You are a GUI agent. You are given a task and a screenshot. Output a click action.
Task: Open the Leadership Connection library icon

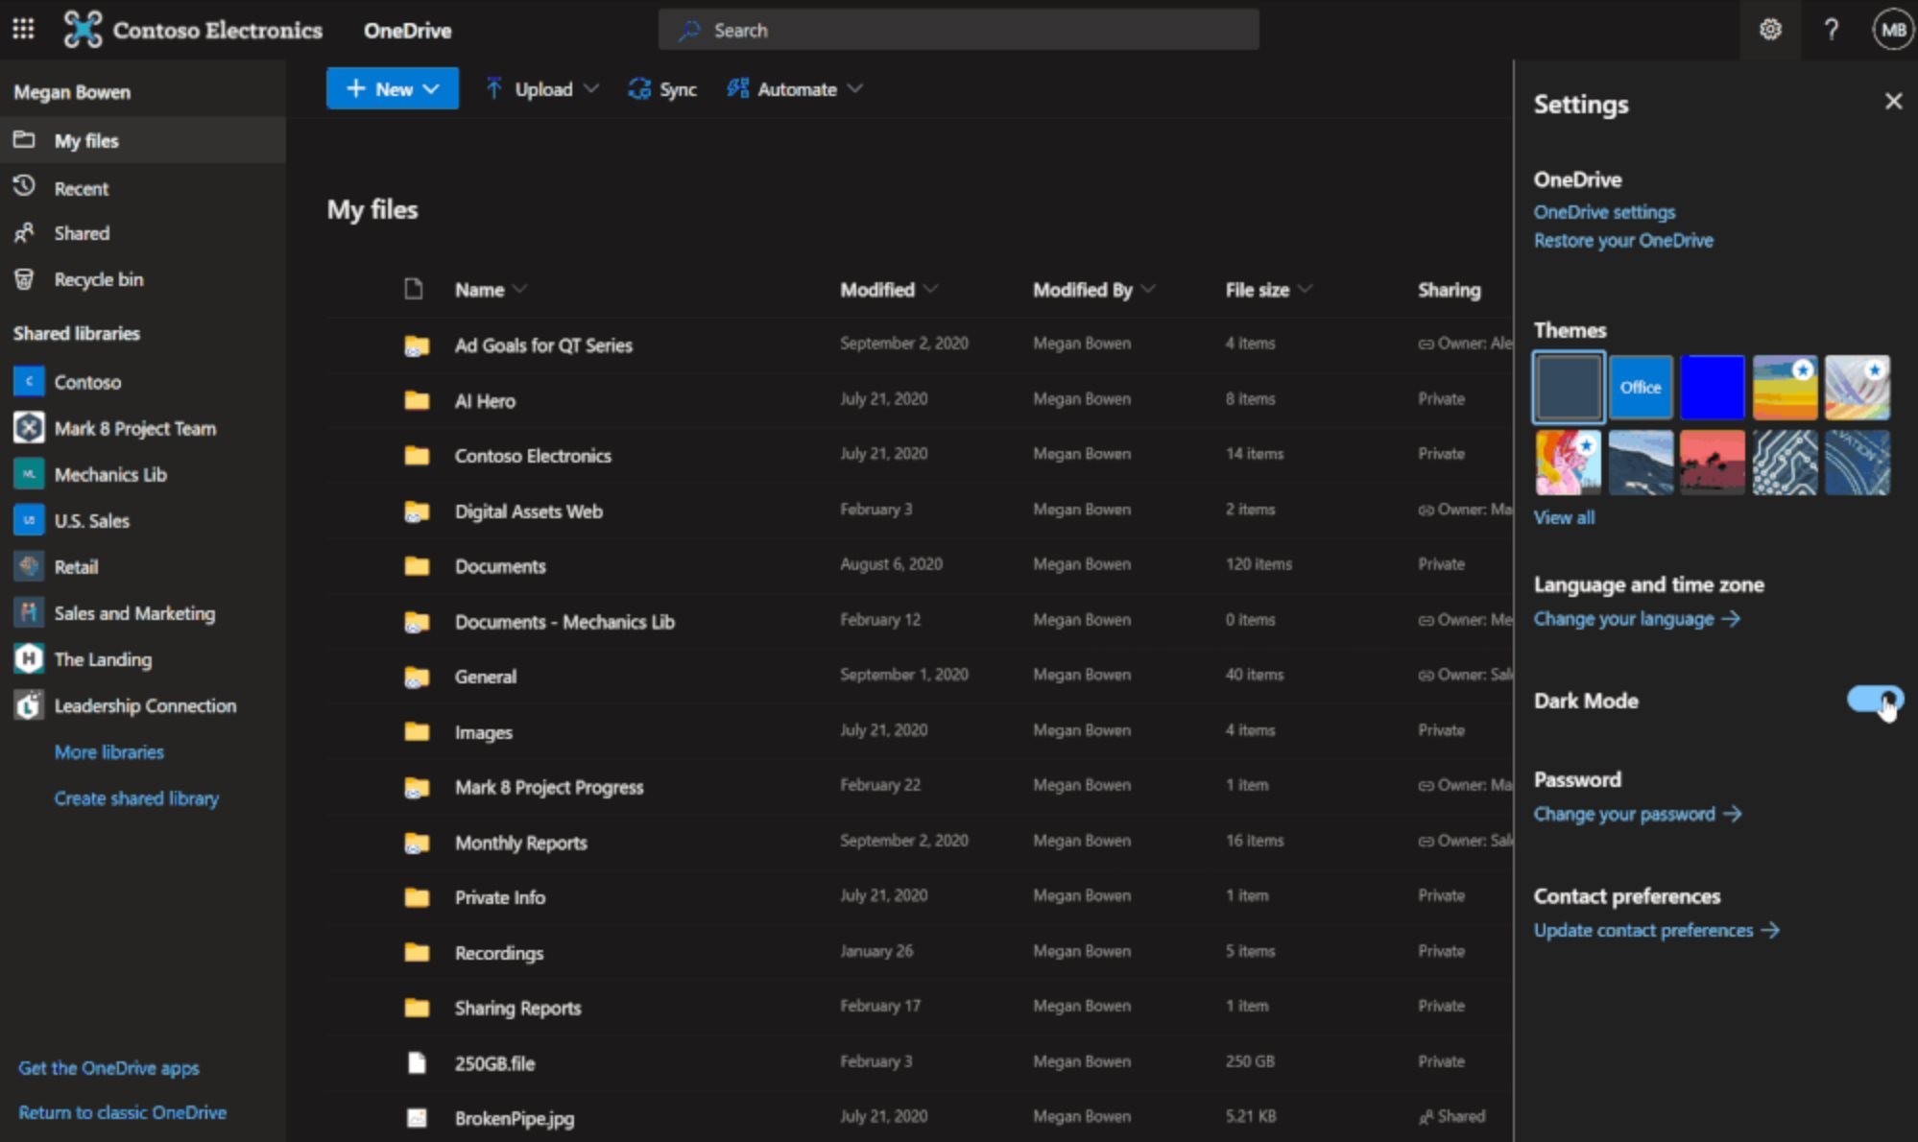click(x=29, y=705)
